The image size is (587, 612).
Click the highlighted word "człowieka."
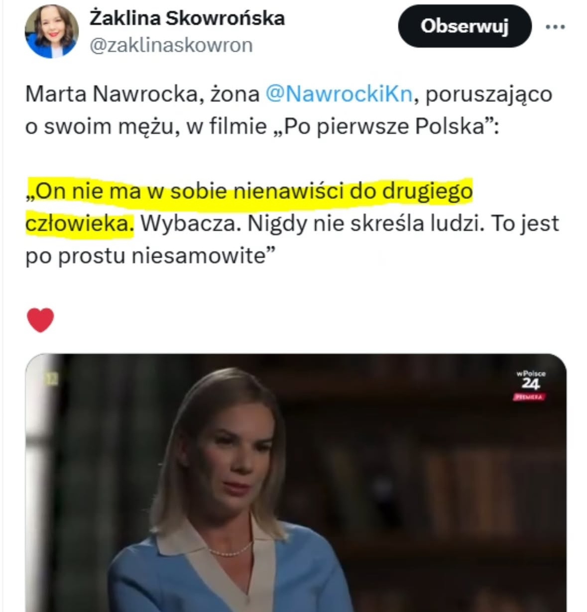[x=80, y=224]
